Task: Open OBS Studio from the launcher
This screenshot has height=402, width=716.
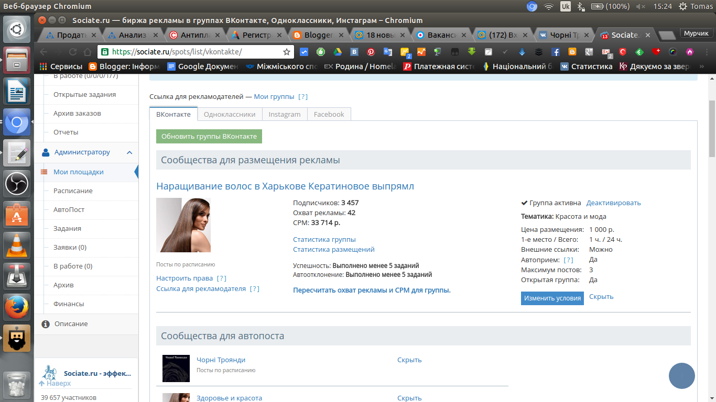Action: pos(17,184)
